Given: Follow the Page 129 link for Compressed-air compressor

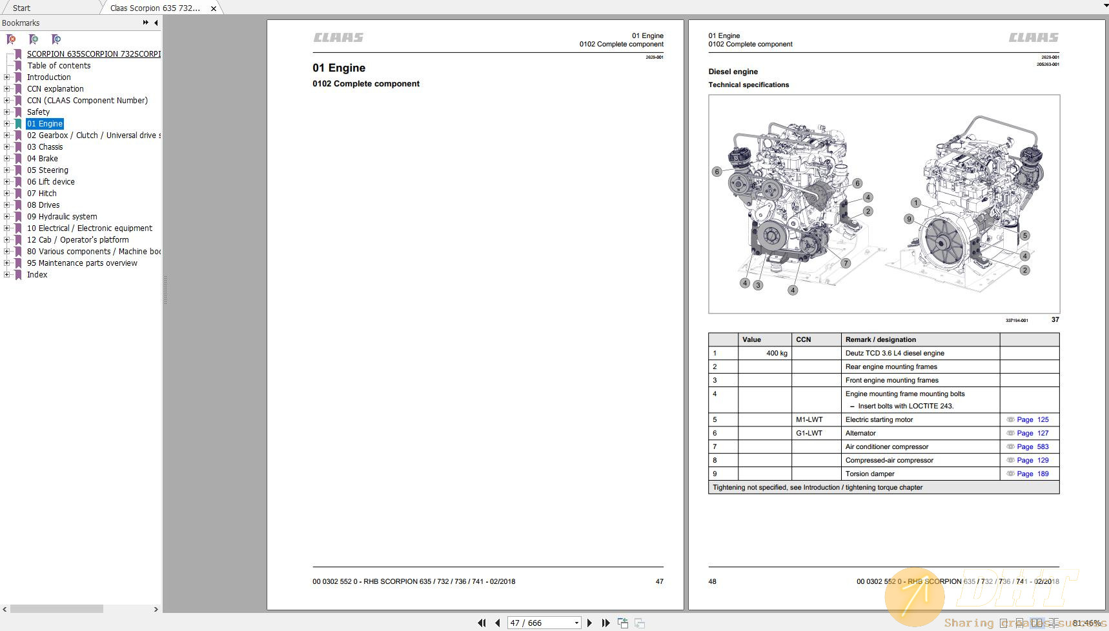Looking at the screenshot, I should point(1033,460).
